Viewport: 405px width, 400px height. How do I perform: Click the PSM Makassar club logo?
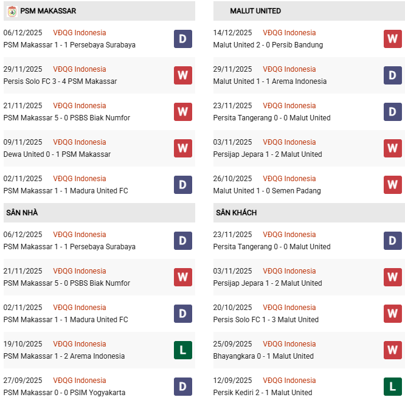[12, 11]
